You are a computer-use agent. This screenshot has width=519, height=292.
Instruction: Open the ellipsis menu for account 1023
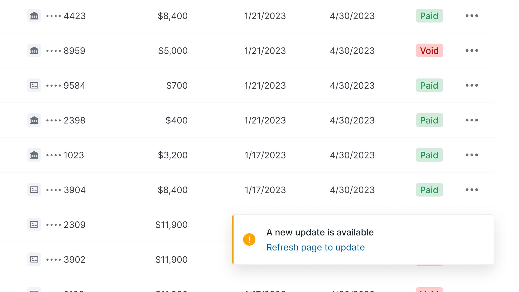tap(472, 155)
